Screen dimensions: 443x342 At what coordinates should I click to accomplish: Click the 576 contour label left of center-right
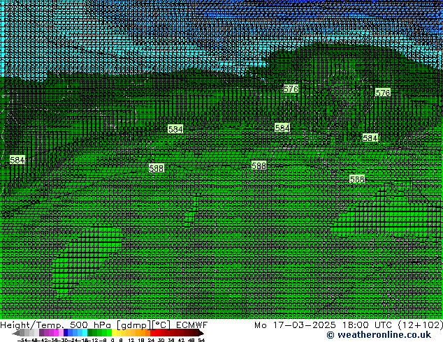tap(291, 89)
